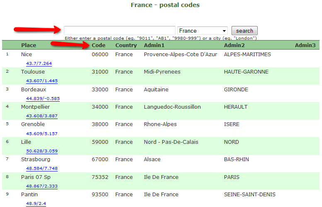Click Ile De France in Pantin row

tap(161, 195)
